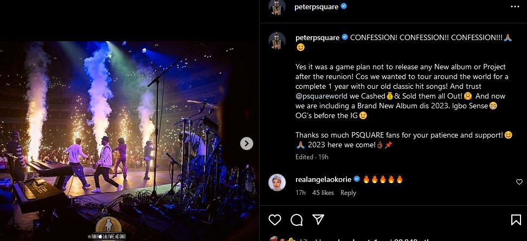
Task: Open peterpsquare avatar in post header
Action: tap(277, 7)
